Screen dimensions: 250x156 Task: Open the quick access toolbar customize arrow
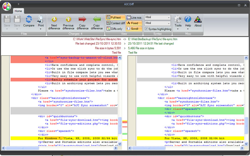tap(18, 4)
